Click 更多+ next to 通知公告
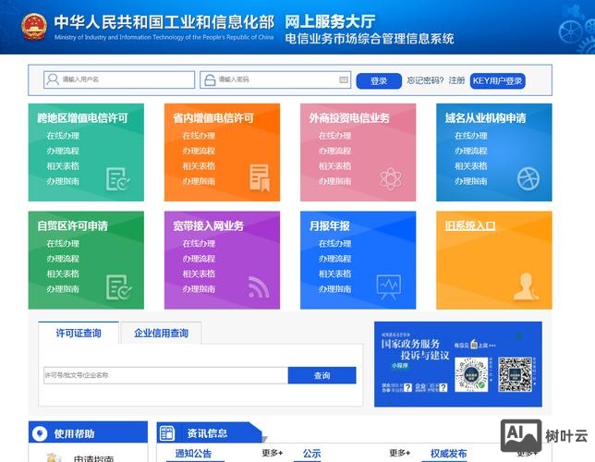This screenshot has width=595, height=462. click(272, 453)
